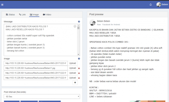The width and height of the screenshot is (169, 102).
Task: Click 'LINE = beben.rizkiawan' text
Action: pyautogui.click(x=101, y=96)
